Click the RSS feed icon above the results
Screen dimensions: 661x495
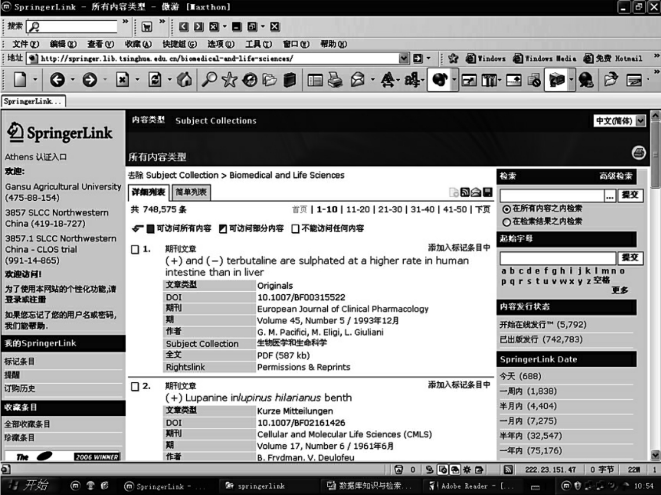(x=465, y=192)
